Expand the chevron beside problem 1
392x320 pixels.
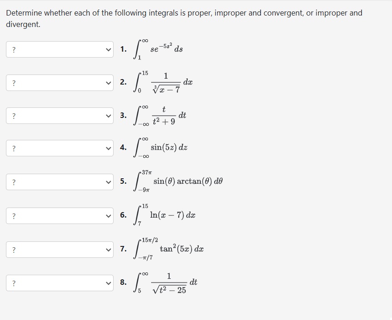click(x=108, y=49)
